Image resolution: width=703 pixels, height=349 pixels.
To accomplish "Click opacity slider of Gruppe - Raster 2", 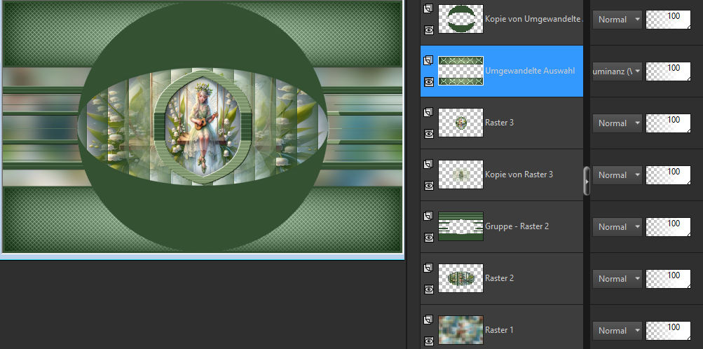I will tap(668, 227).
